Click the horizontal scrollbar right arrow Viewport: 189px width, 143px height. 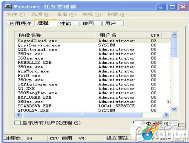click(166, 115)
